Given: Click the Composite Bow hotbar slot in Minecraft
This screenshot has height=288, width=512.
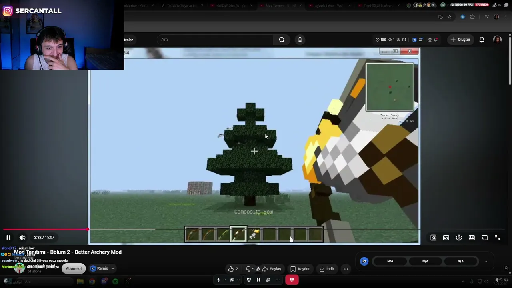Looking at the screenshot, I should [x=238, y=234].
